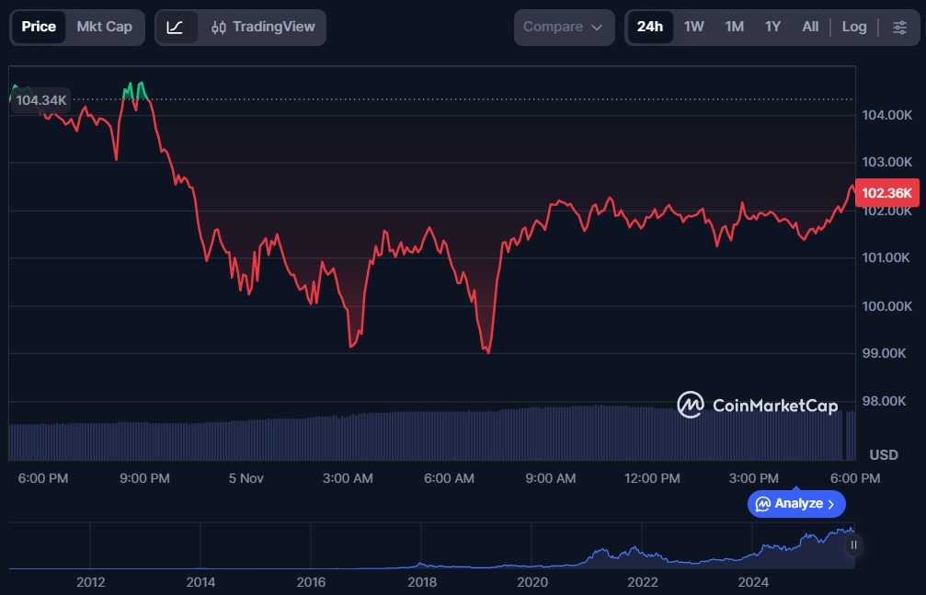Screen dimensions: 926x595
Task: Toggle Log scale on chart
Action: pyautogui.click(x=853, y=28)
